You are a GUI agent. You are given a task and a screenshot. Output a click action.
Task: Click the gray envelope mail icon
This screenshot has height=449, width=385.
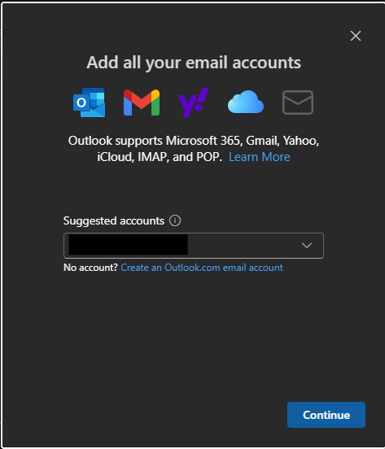(x=298, y=102)
